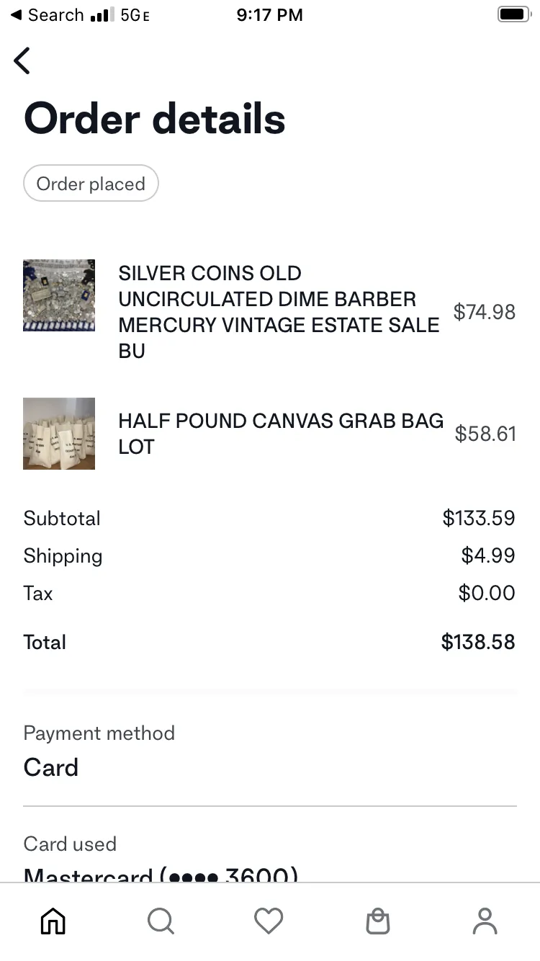Screen dimensions: 540x961
Task: Open the Favorites heart tab
Action: (x=269, y=921)
